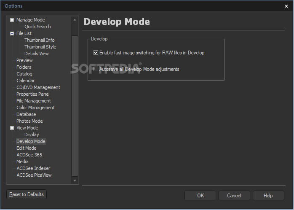
Task: Collapse the Manage Mode tree node
Action: tap(12, 20)
